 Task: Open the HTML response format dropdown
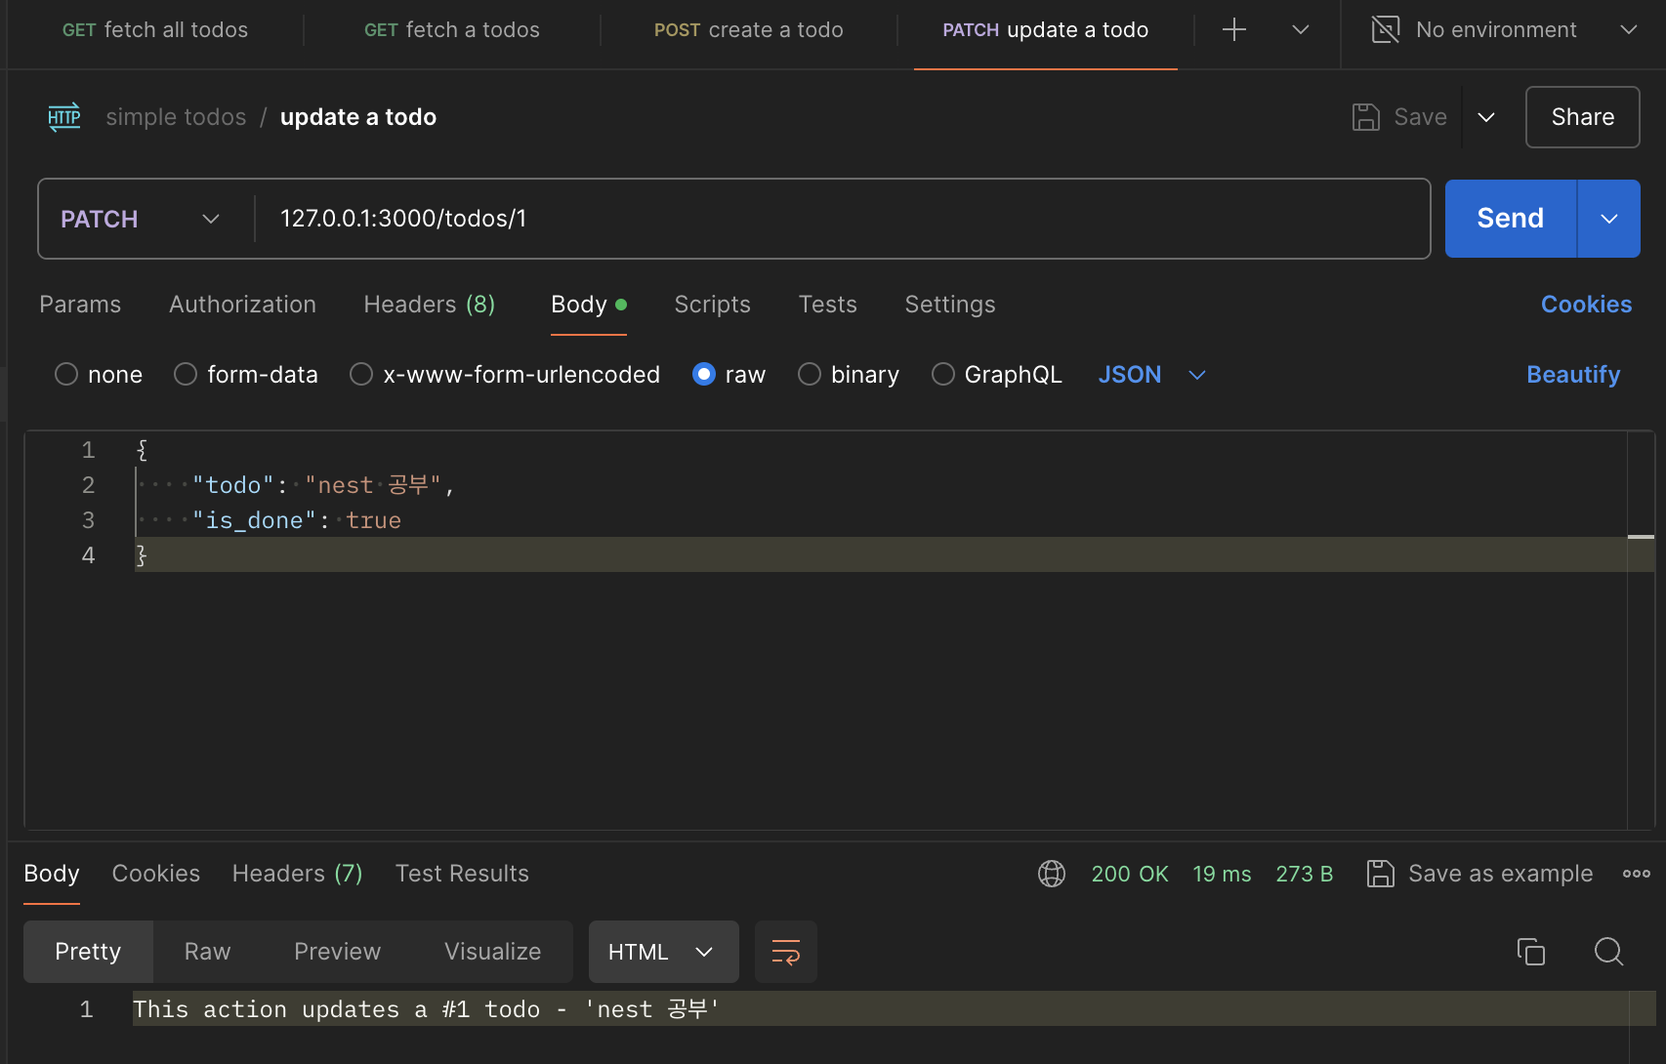pos(663,952)
